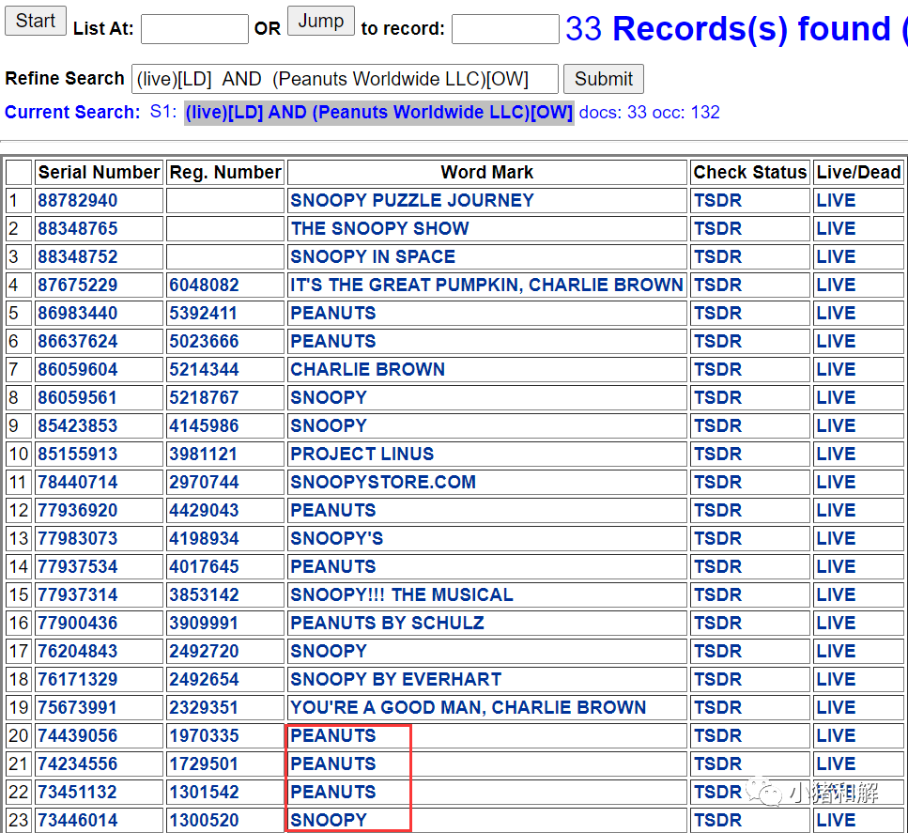Click the Jump button
The image size is (908, 833).
(321, 21)
